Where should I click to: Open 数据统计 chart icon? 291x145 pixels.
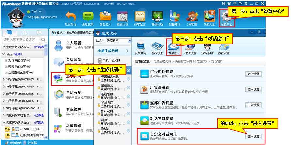tap(174, 16)
